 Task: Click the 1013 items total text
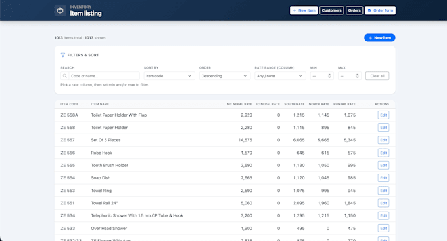point(68,38)
